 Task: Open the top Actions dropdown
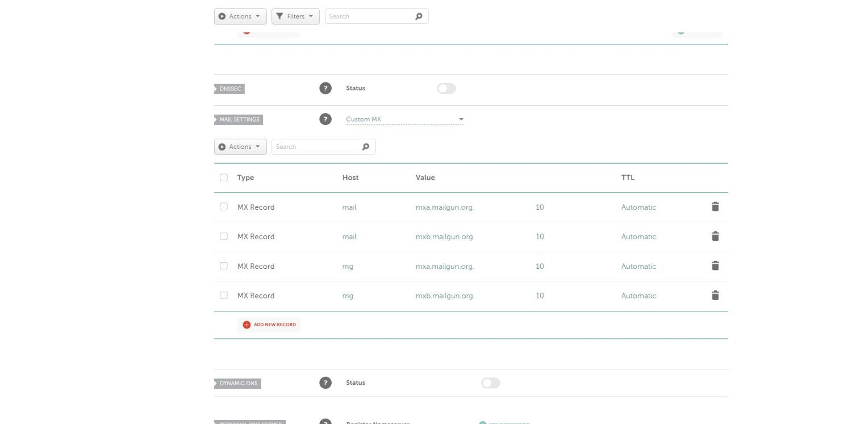[x=240, y=16]
